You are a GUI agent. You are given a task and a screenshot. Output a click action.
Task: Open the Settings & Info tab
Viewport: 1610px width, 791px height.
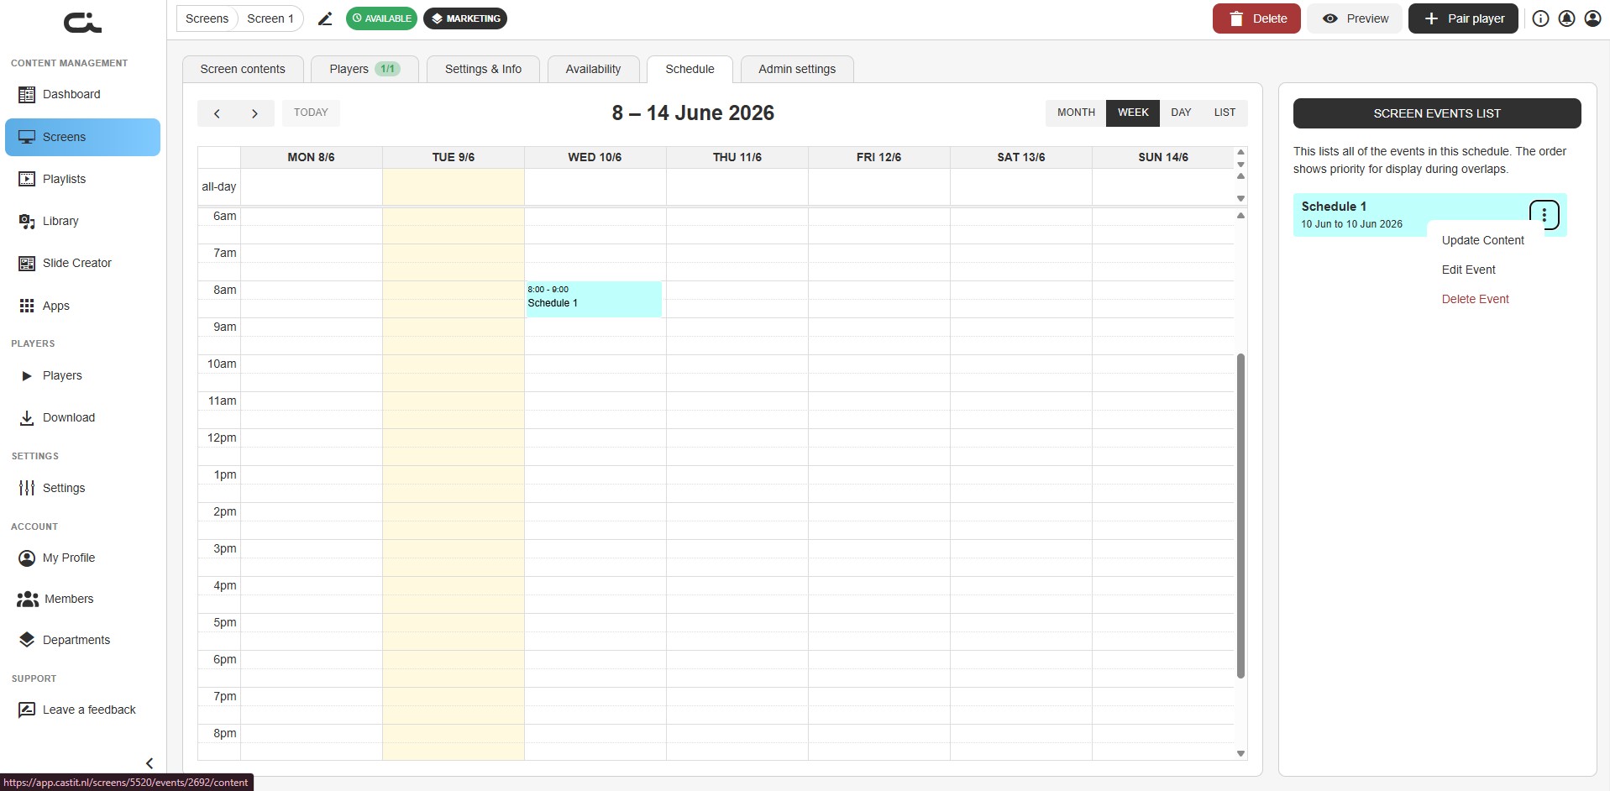(483, 69)
